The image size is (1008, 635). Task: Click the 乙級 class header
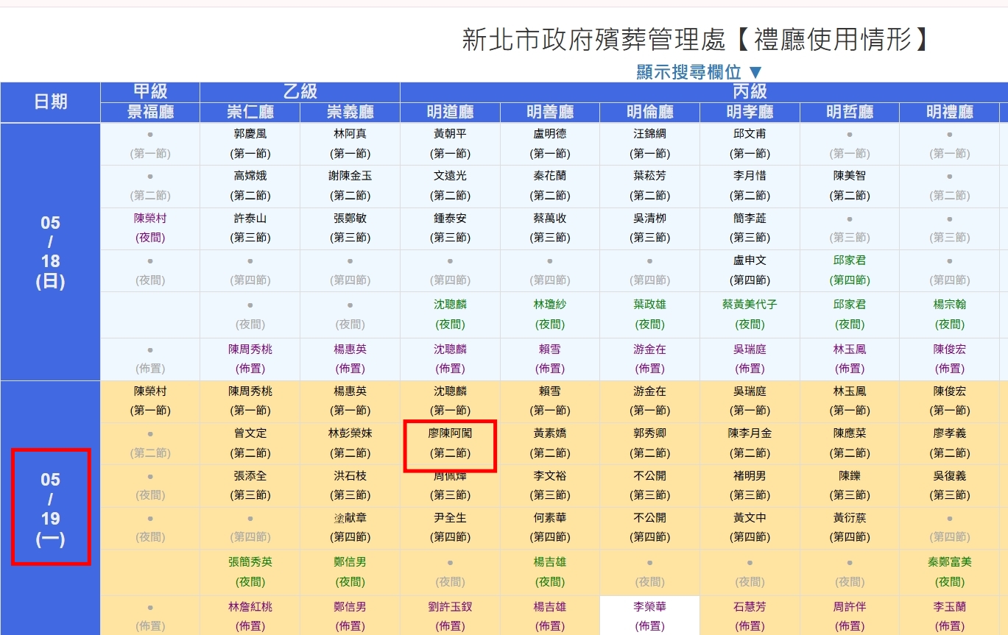pyautogui.click(x=300, y=91)
